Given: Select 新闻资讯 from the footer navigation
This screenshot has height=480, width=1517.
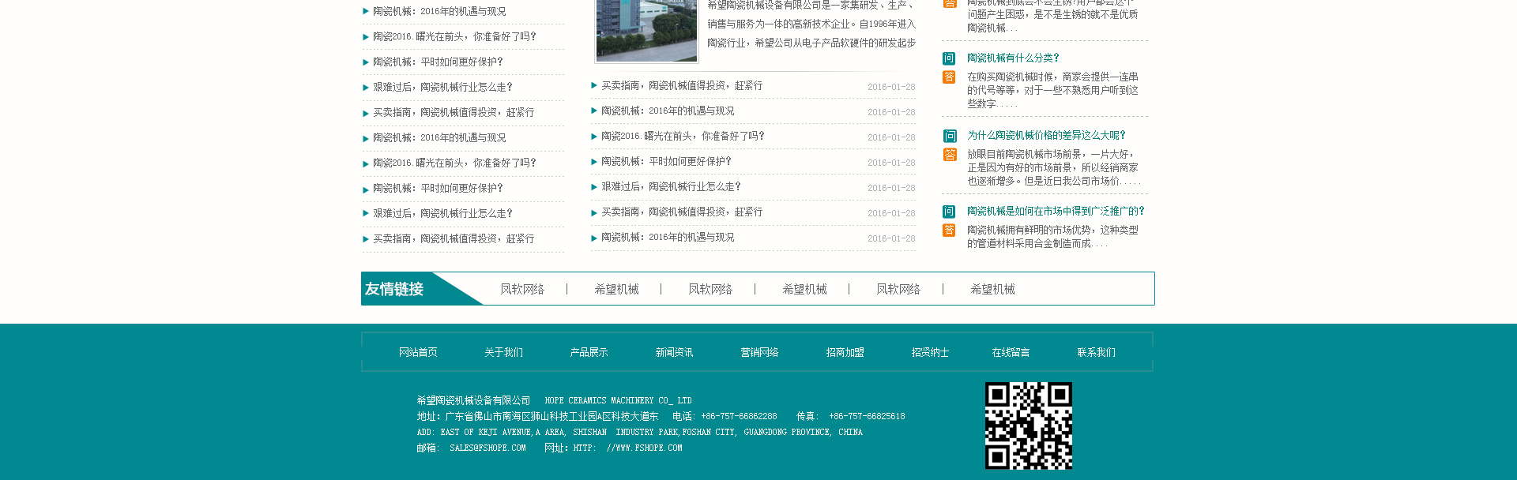Looking at the screenshot, I should pos(674,352).
